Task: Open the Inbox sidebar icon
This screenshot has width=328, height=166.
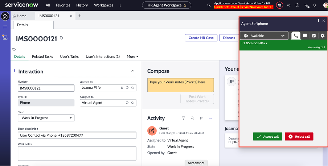Action: coord(5,37)
